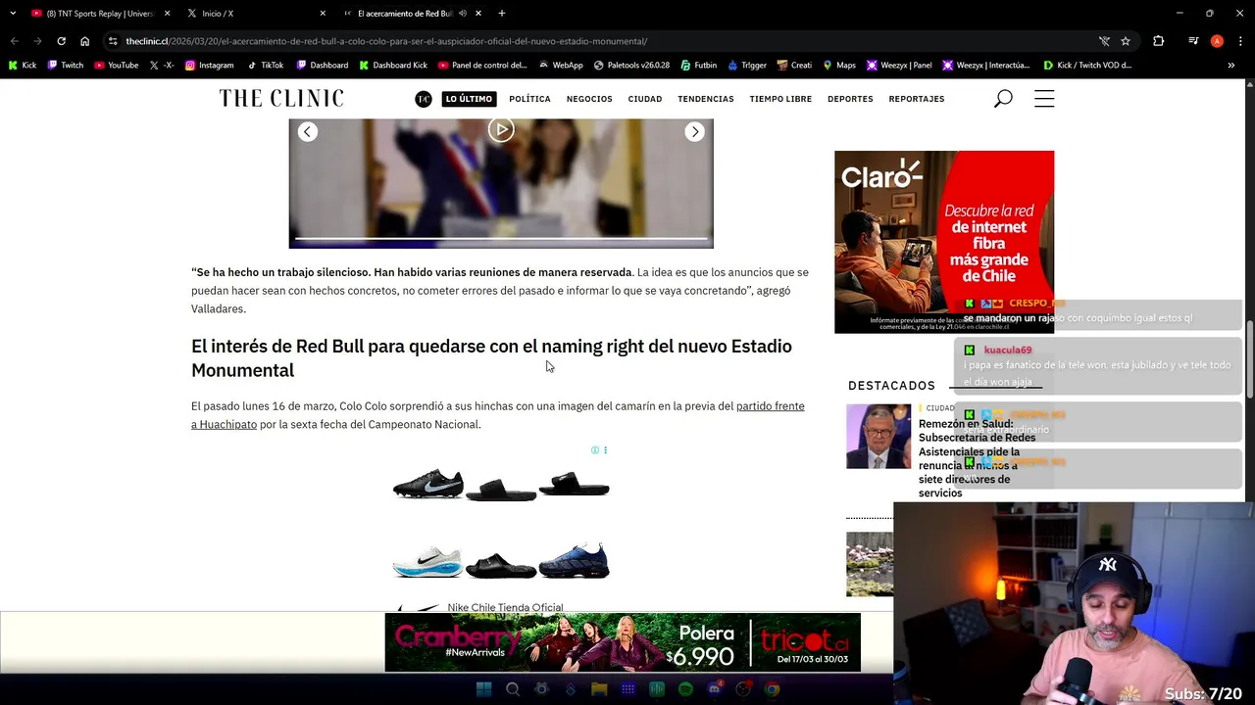Open Chrome from the taskbar
Viewport: 1255px width, 705px height.
tap(773, 689)
